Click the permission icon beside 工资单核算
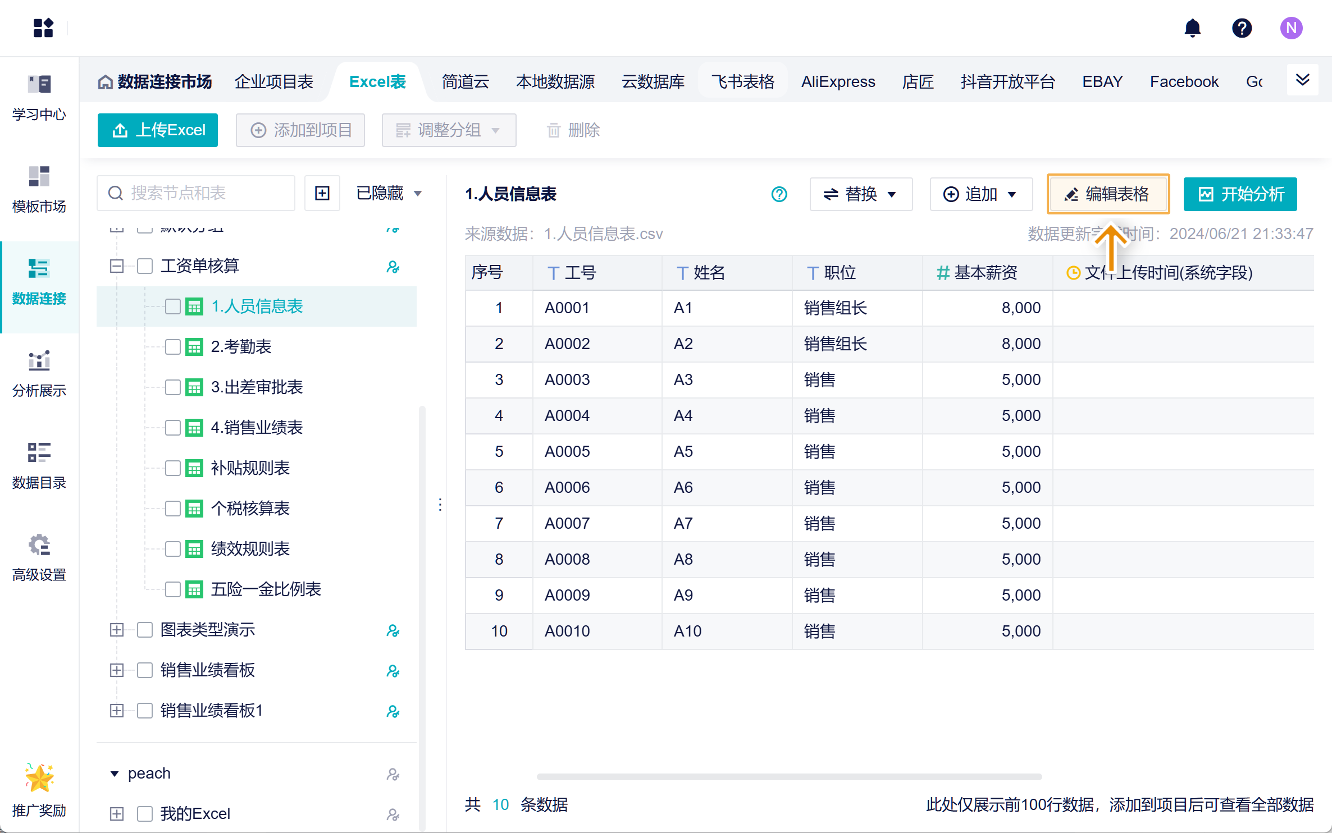This screenshot has width=1332, height=833. (393, 267)
